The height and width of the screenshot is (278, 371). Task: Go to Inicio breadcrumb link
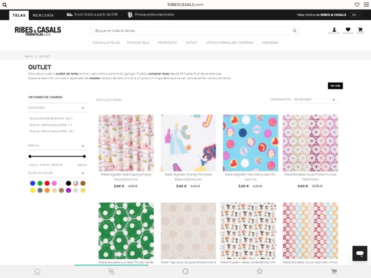click(29, 56)
